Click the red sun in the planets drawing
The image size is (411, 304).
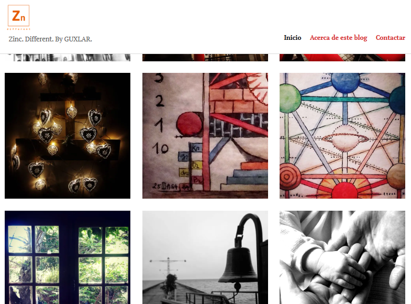click(x=345, y=191)
